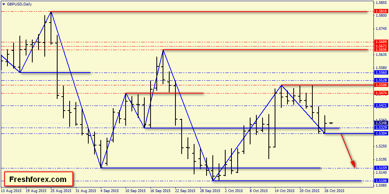Click the 2 Oct 2015 date label
Image resolution: width=389 pixels, height=194 pixels.
[234, 191]
